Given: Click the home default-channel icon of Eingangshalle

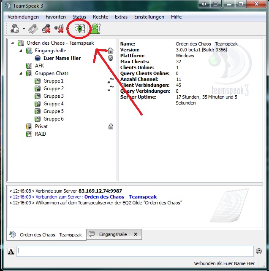Looking at the screenshot, I should tap(111, 51).
